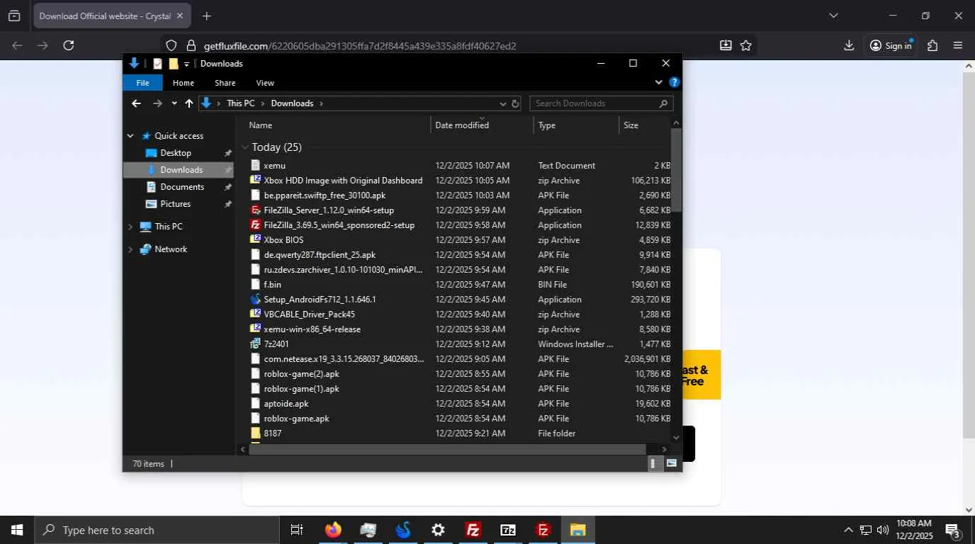Open the 7-Zip icon on the taskbar

pyautogui.click(x=508, y=530)
